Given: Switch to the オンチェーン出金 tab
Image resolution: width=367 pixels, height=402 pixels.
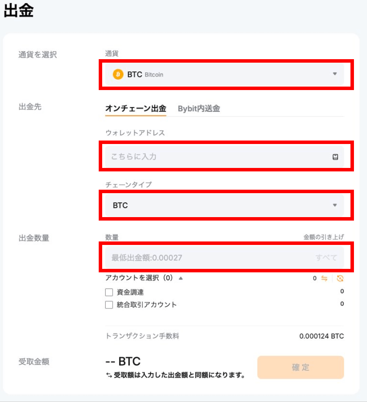Looking at the screenshot, I should click(x=136, y=109).
